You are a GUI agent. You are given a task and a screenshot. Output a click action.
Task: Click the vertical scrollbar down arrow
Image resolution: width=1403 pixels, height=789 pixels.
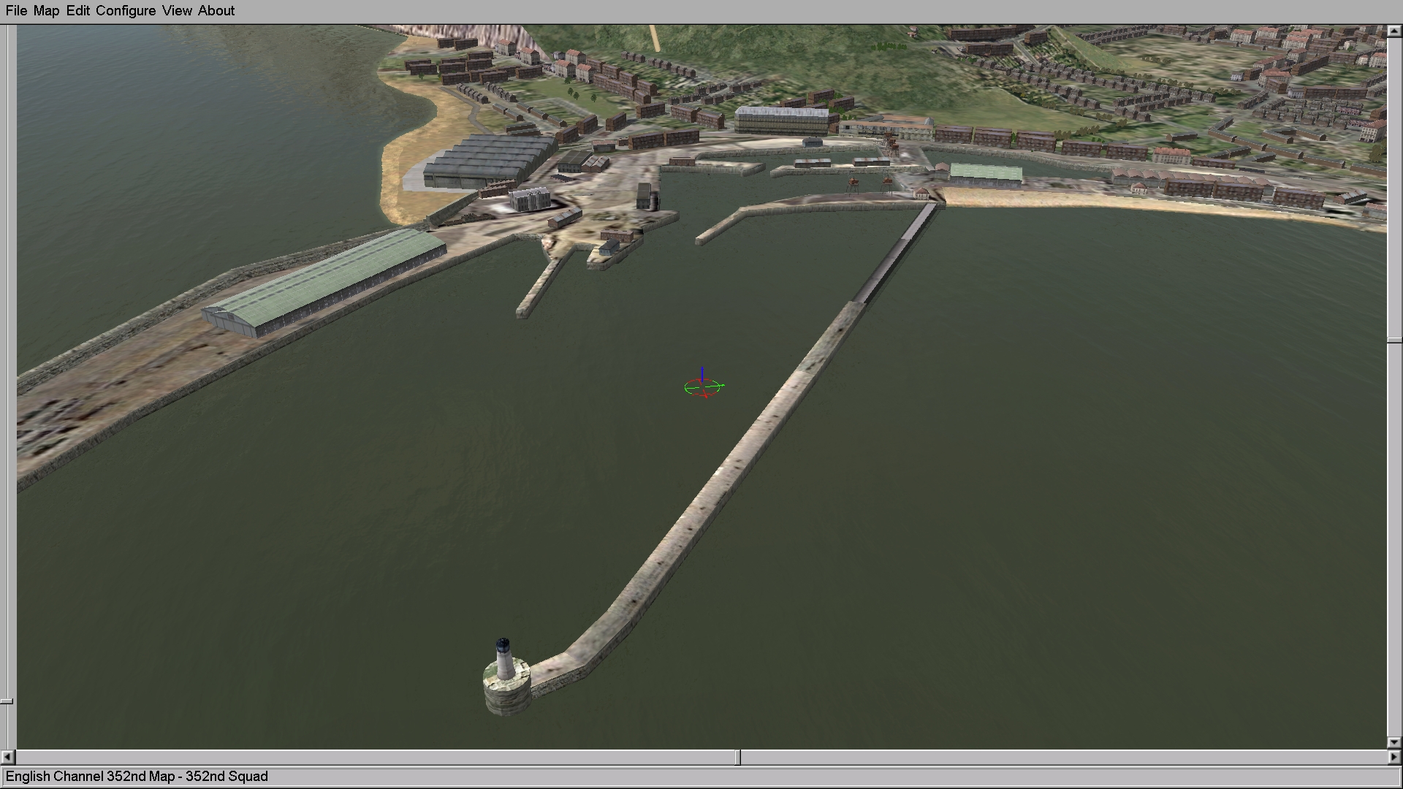[1394, 742]
